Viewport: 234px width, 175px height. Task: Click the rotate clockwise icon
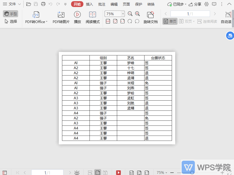coord(130,21)
